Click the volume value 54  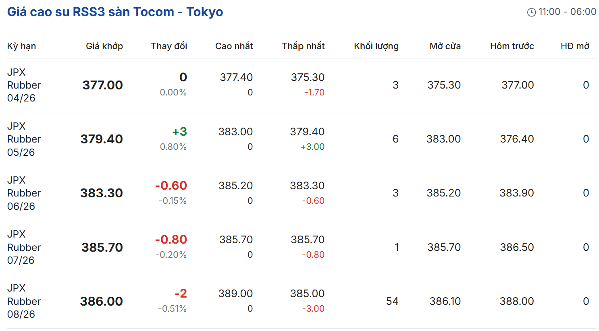(x=392, y=301)
